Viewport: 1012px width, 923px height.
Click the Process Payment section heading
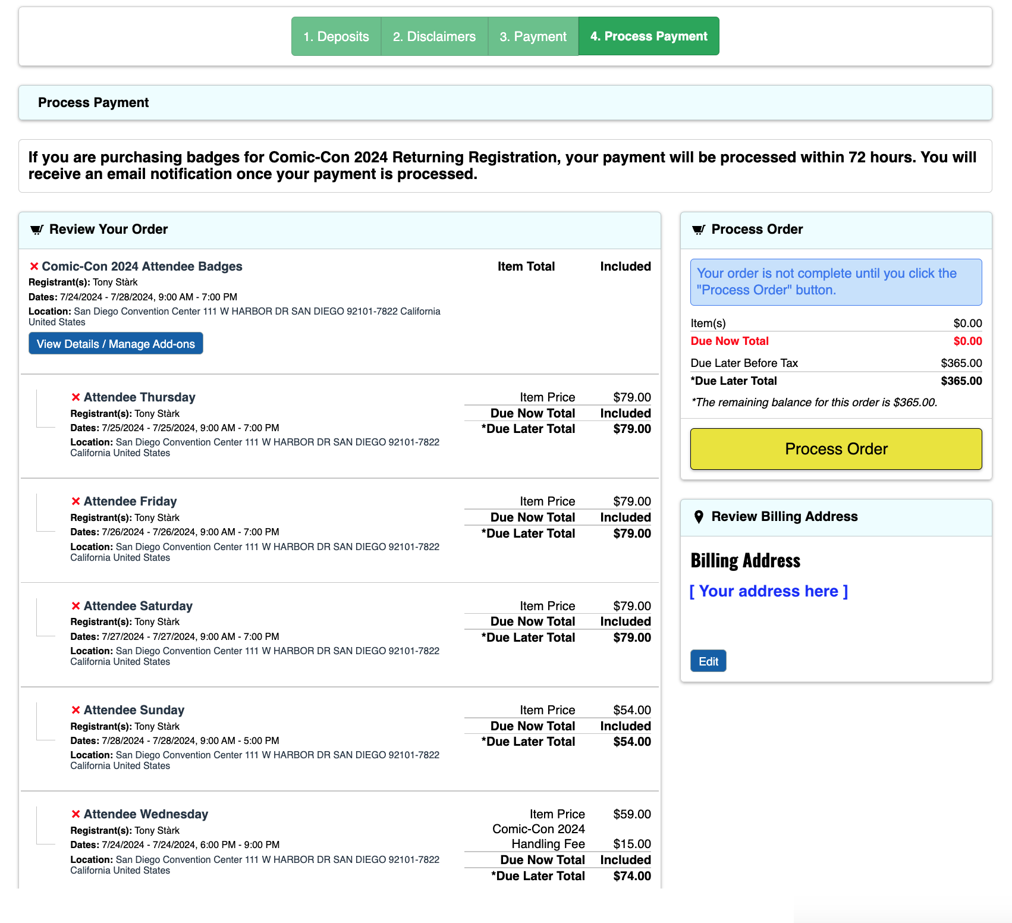pos(93,103)
